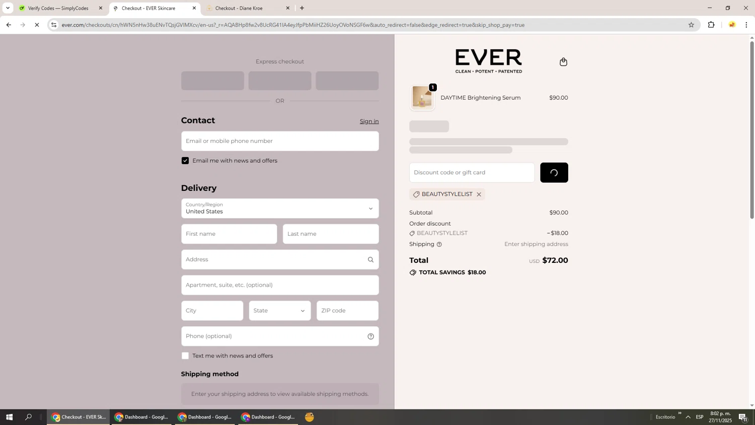This screenshot has width=755, height=425.
Task: Focus the Last name field
Action: pos(331,234)
